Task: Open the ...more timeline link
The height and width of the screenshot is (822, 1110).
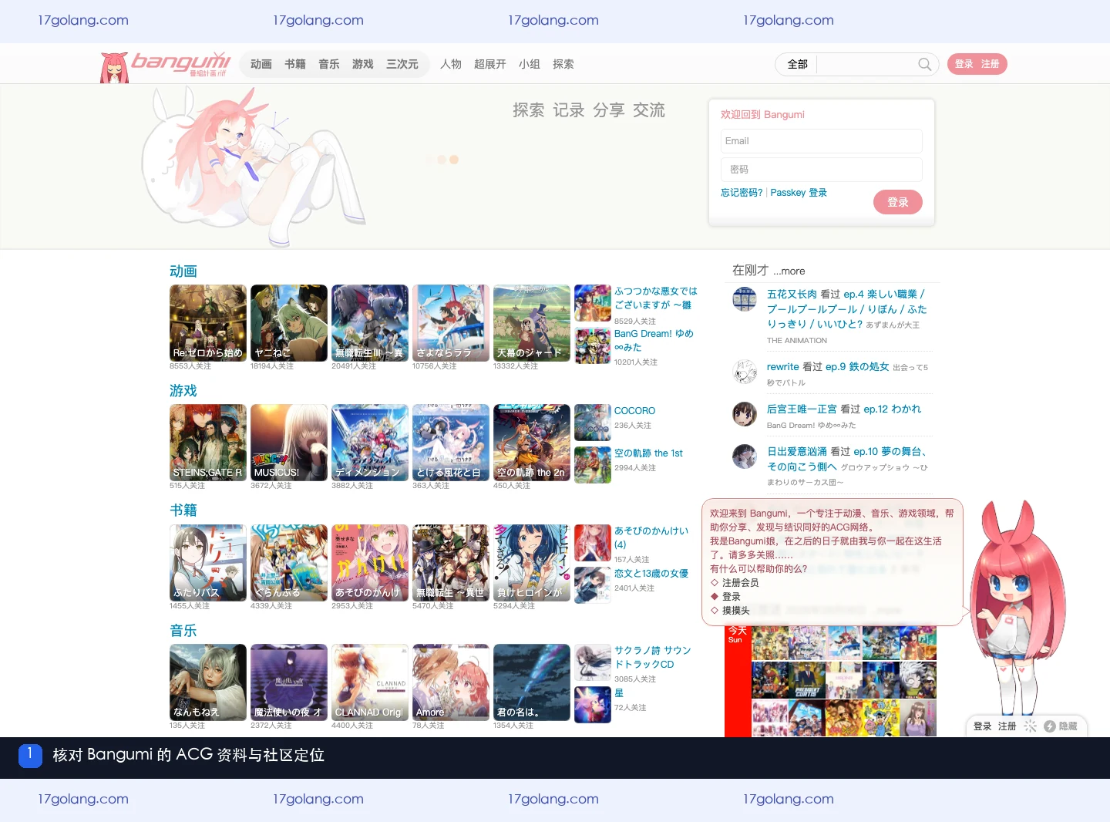Action: pos(789,271)
